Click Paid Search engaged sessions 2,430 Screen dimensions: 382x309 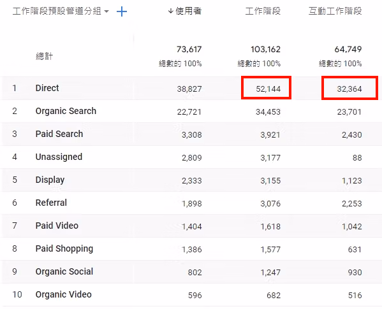[352, 135]
